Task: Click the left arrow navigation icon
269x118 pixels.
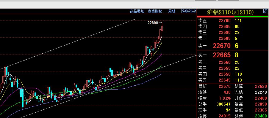Action: 184,11
